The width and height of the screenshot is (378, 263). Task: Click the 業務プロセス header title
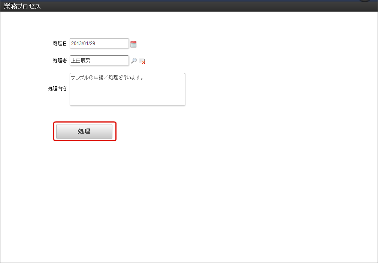point(22,6)
